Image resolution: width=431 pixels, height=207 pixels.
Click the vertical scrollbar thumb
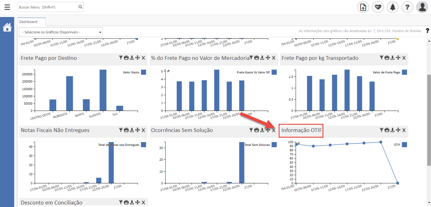point(428,120)
